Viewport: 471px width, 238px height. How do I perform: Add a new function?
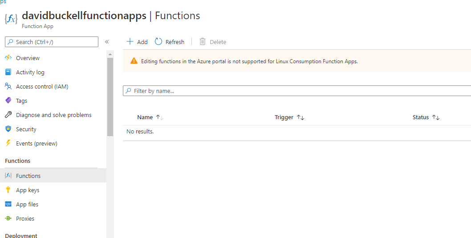(x=137, y=42)
